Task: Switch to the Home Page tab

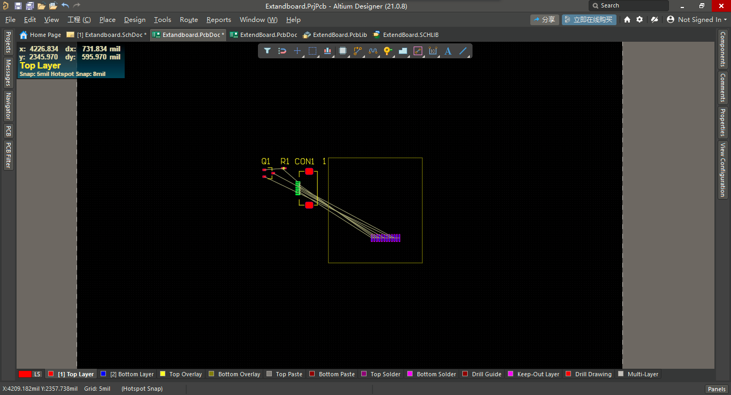Action: [x=41, y=35]
